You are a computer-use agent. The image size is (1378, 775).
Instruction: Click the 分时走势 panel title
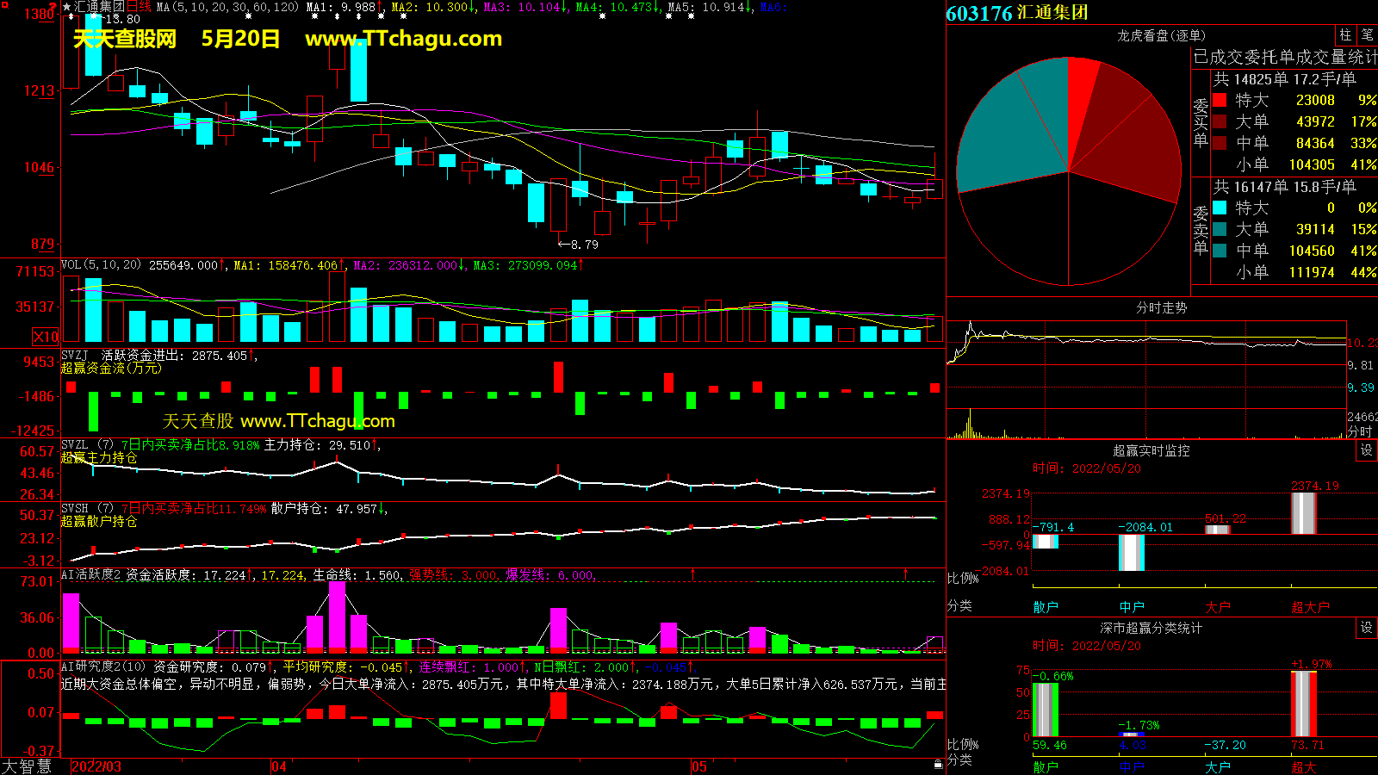tap(1161, 307)
